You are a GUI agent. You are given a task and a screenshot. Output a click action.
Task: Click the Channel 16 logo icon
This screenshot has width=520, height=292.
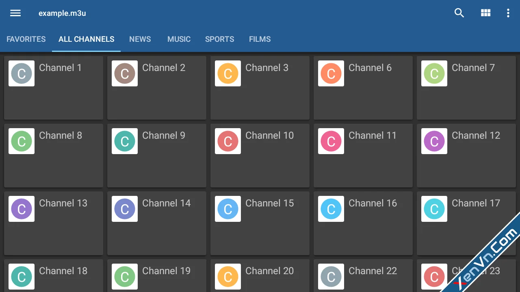[x=331, y=209]
